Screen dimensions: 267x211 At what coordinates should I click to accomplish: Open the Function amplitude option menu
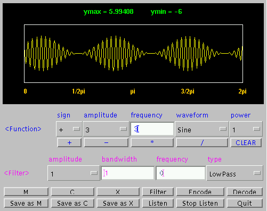coord(106,129)
